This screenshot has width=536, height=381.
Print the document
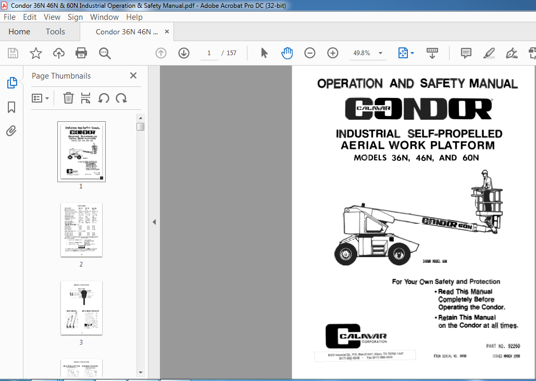[x=81, y=53]
